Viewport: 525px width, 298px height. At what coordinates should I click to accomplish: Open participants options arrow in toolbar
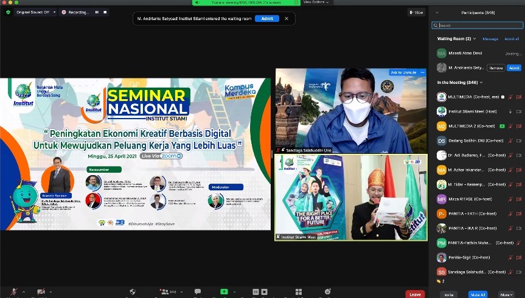[181, 292]
